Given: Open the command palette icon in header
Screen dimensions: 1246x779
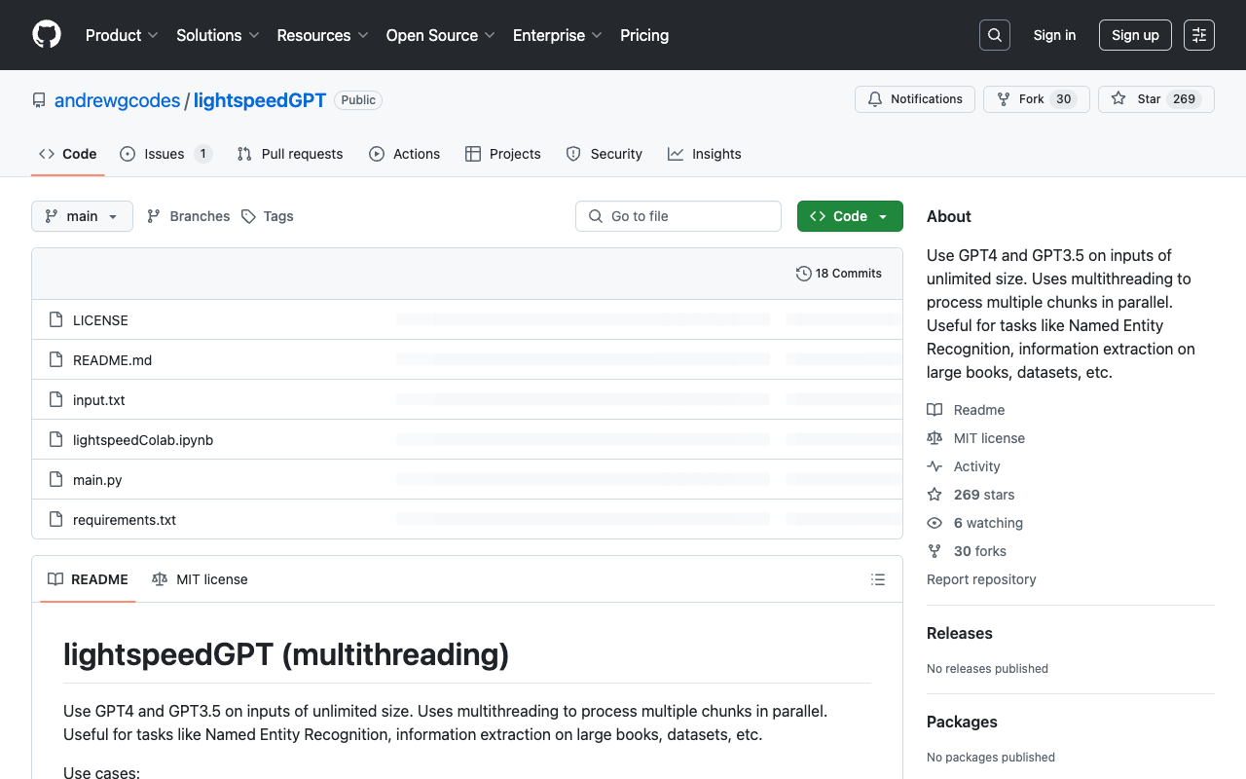Looking at the screenshot, I should click(1199, 35).
